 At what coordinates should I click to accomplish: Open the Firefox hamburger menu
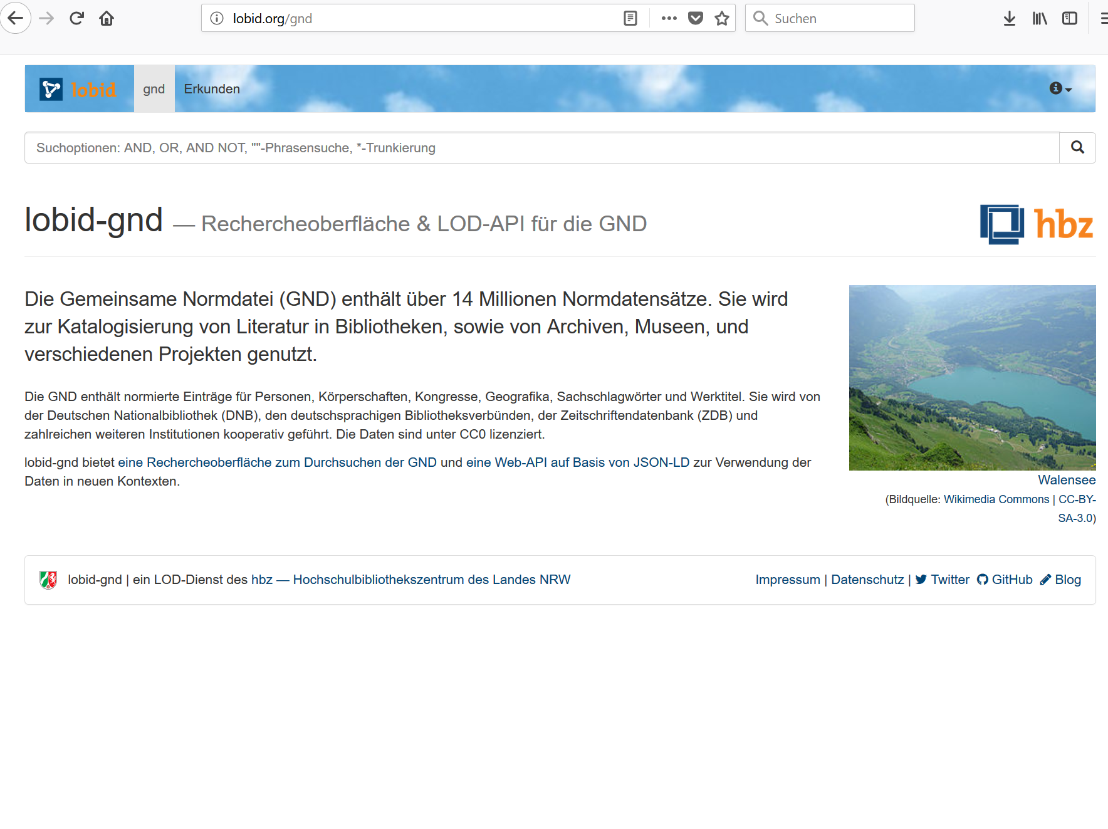coord(1103,18)
